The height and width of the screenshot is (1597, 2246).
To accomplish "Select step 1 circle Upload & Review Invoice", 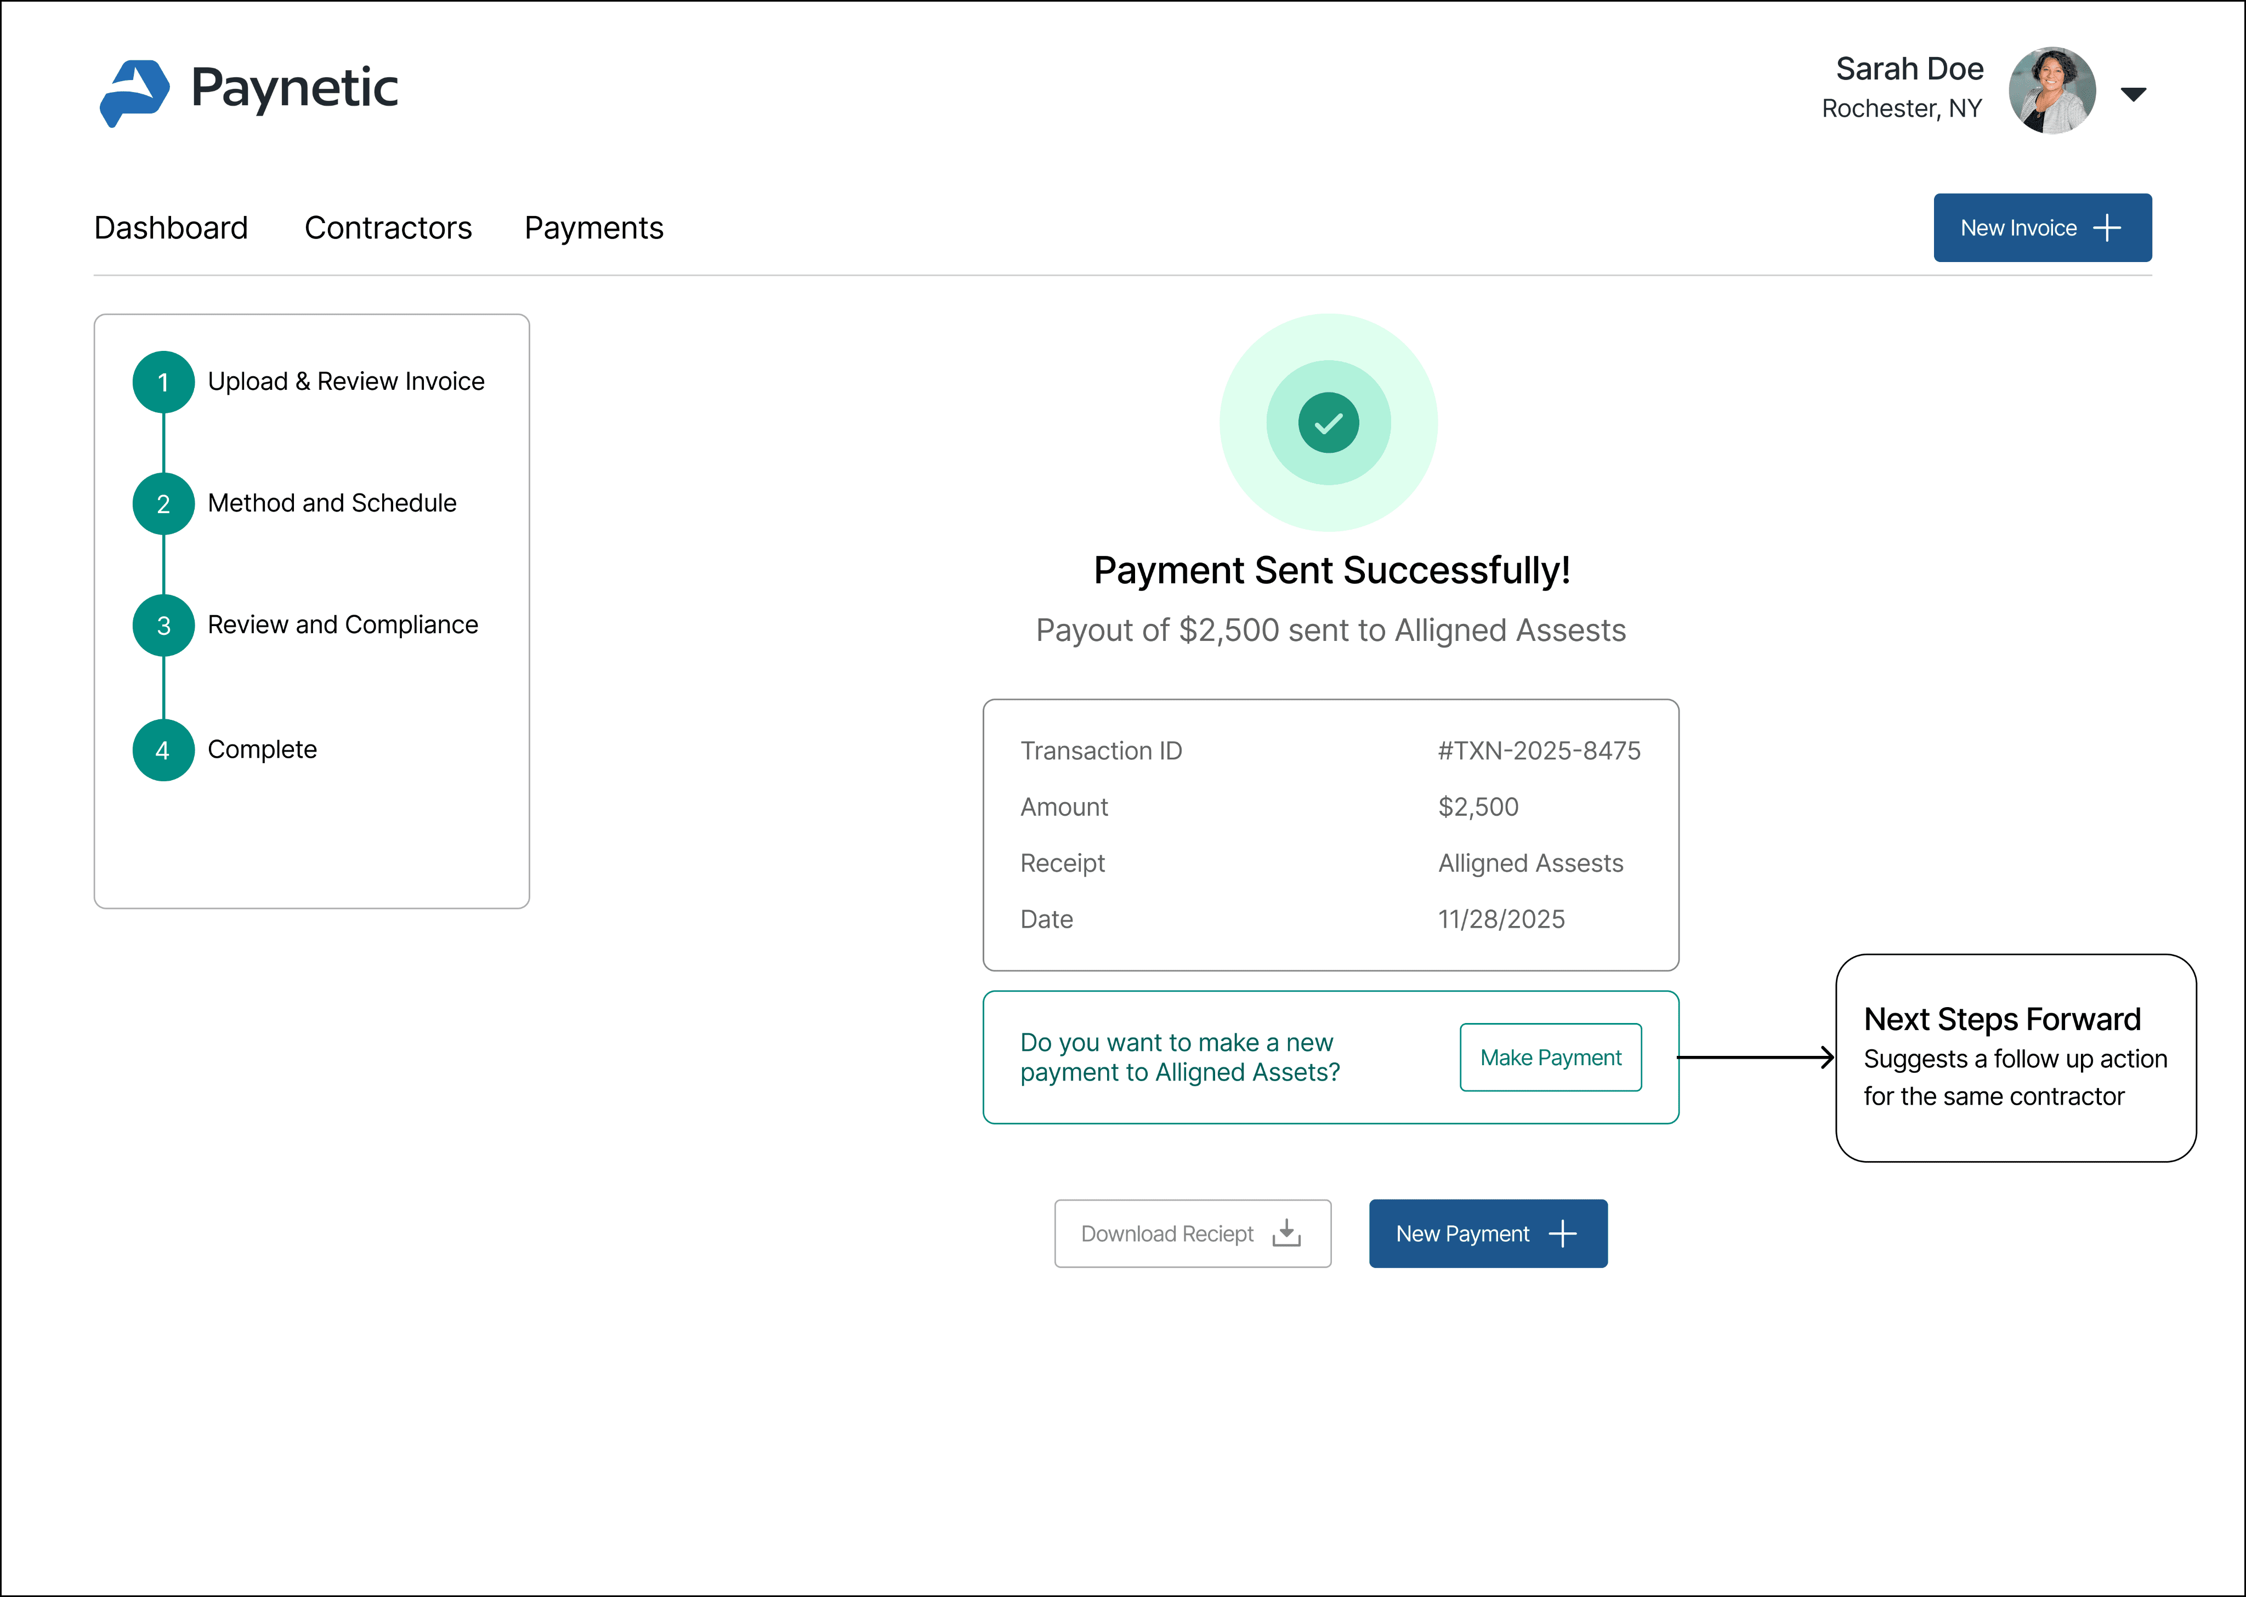I will (163, 382).
